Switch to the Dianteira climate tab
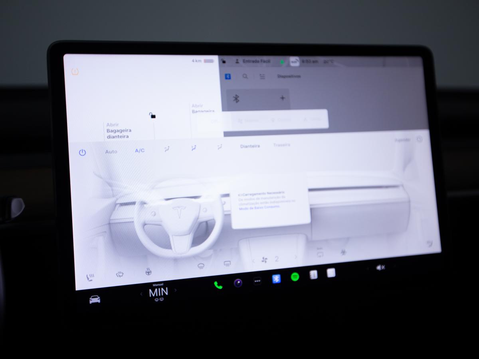 tap(250, 146)
